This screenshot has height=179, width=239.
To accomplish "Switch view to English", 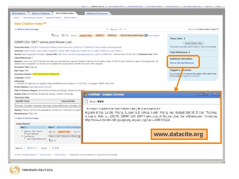I will (44, 148).
